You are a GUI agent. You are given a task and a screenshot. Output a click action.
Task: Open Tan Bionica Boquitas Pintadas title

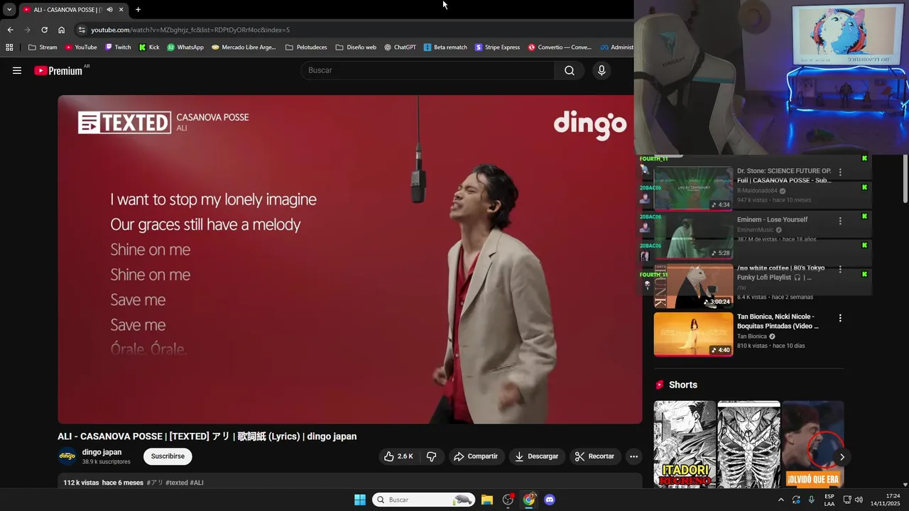tap(778, 322)
